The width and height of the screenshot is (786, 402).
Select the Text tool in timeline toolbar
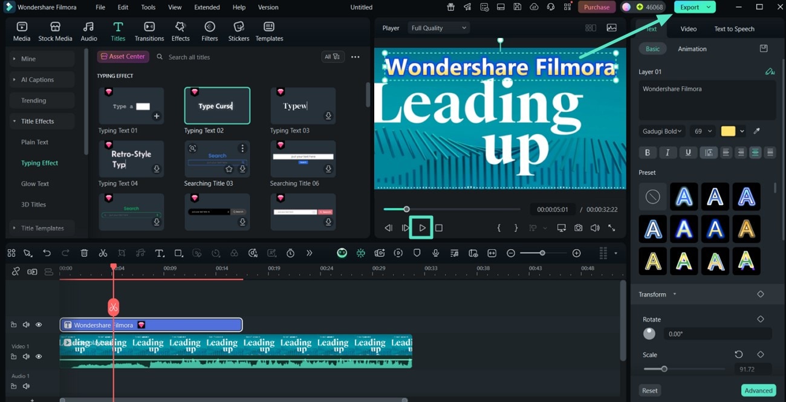[x=159, y=253]
